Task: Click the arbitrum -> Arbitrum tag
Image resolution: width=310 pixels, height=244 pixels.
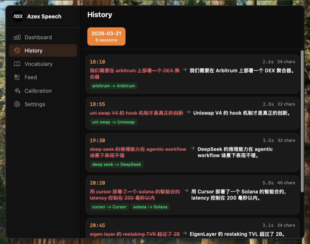Action: point(114,86)
